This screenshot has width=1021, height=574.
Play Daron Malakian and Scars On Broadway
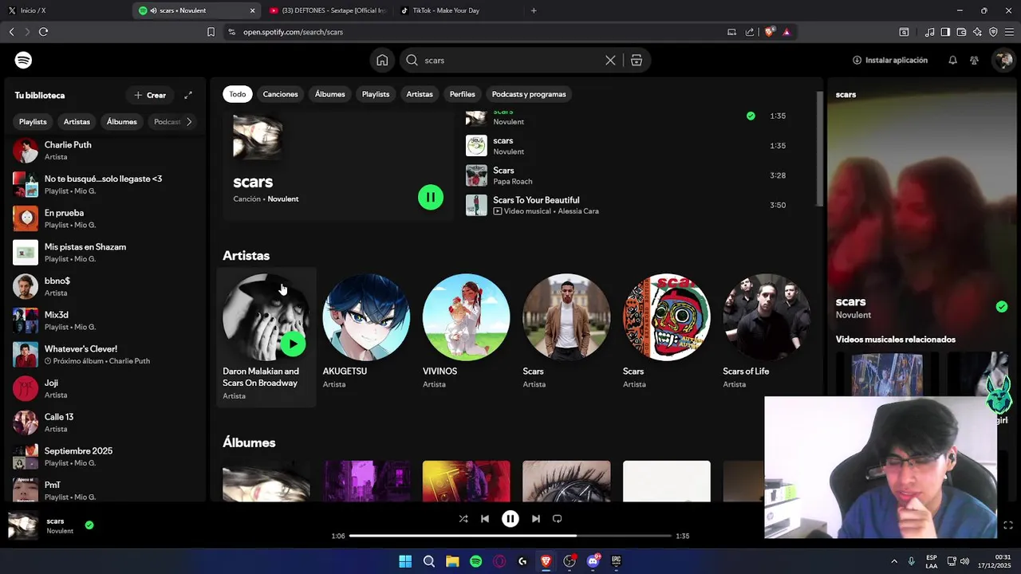point(293,344)
